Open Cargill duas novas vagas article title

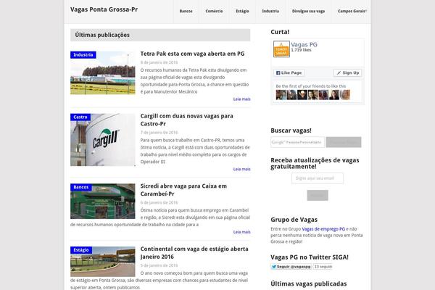tap(187, 120)
